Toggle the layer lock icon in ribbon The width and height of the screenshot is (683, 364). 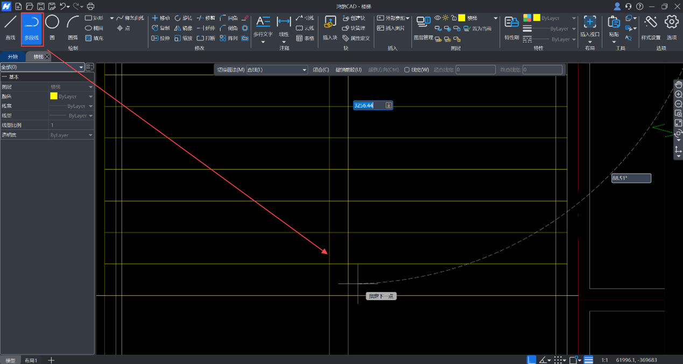pos(454,18)
